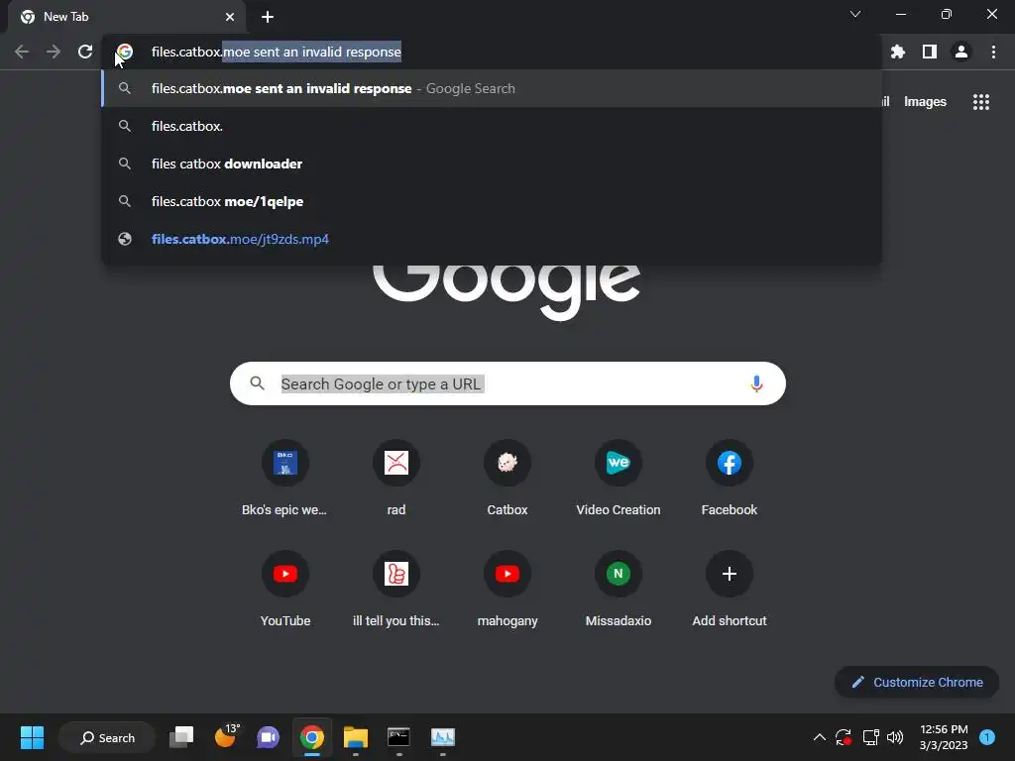Select the New Tab tab
This screenshot has height=761, width=1015.
pyautogui.click(x=126, y=17)
